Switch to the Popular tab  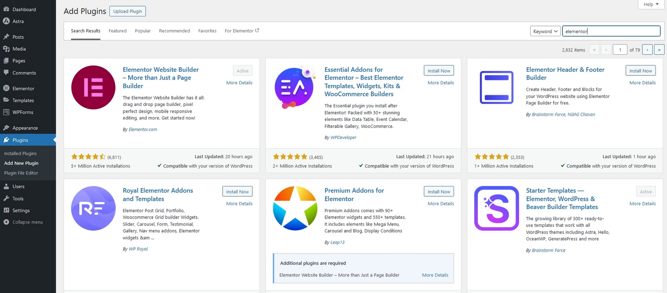click(x=143, y=31)
